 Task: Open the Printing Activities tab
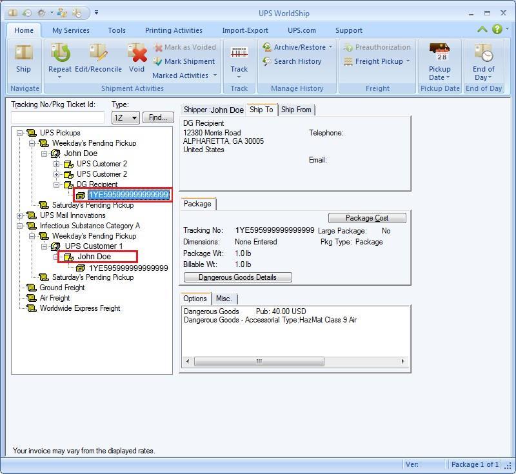tap(174, 30)
